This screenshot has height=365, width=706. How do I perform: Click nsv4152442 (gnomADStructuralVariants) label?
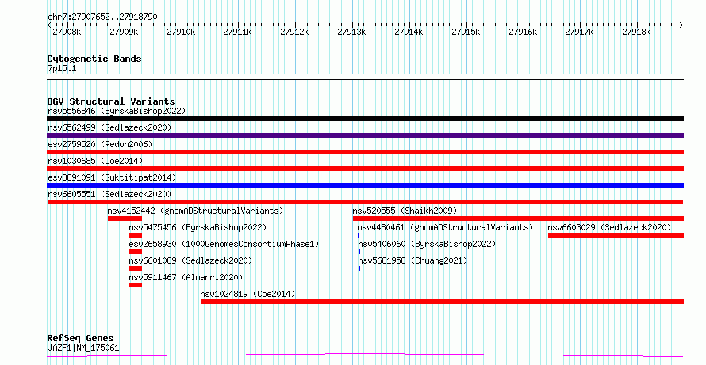195,211
